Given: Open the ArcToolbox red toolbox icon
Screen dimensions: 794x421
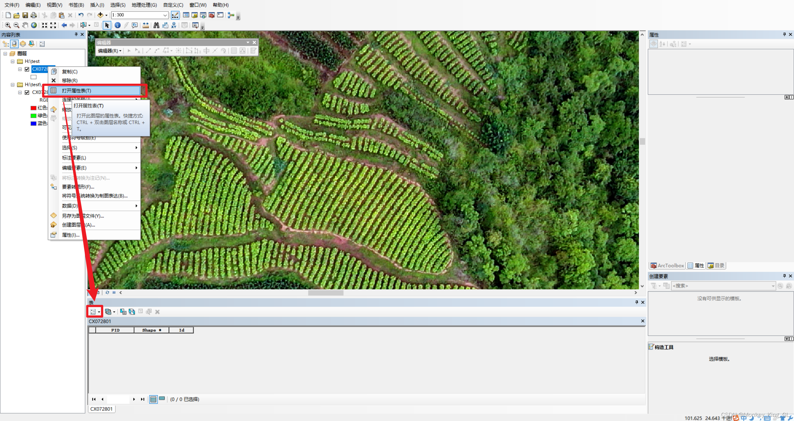Looking at the screenshot, I should (x=212, y=15).
